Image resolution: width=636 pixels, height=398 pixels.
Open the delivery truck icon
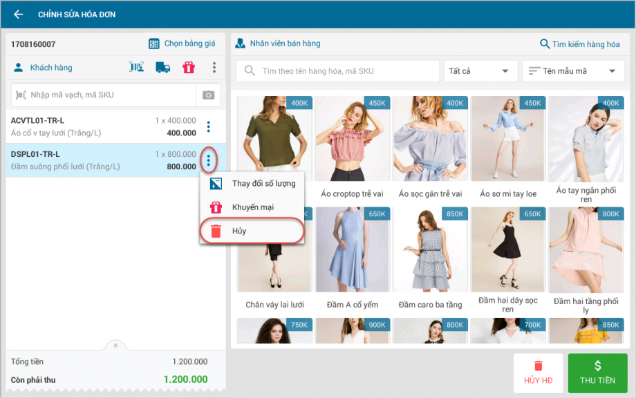[x=162, y=67]
